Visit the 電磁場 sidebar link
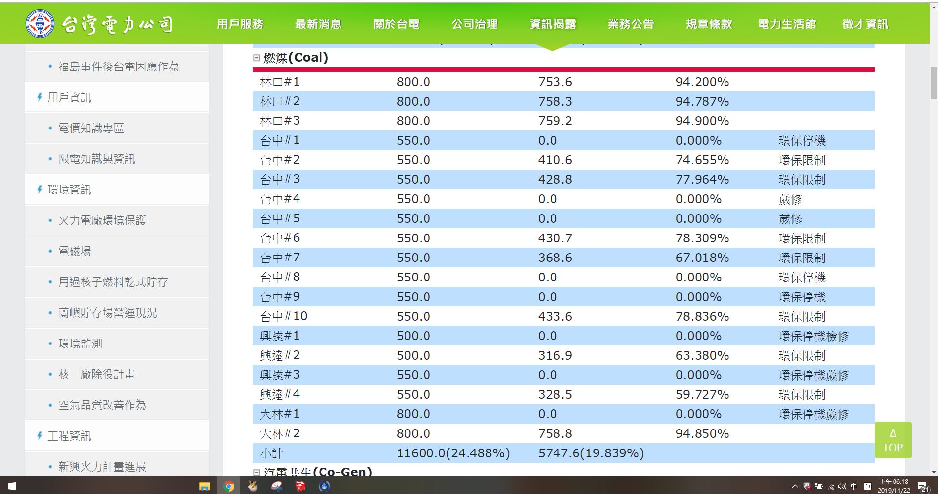Viewport: 938px width, 494px height. [x=75, y=251]
